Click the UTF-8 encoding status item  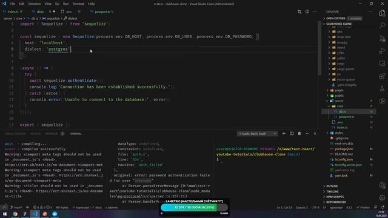(315, 207)
